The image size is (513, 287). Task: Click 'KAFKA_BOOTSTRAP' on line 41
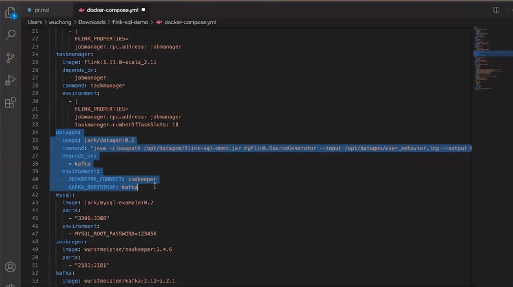pos(92,187)
